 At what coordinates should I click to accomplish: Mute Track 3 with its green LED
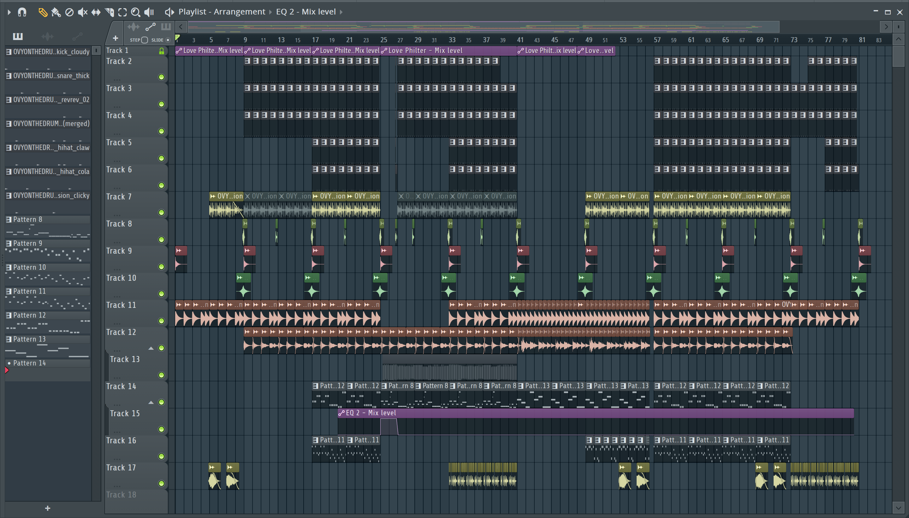pyautogui.click(x=161, y=104)
